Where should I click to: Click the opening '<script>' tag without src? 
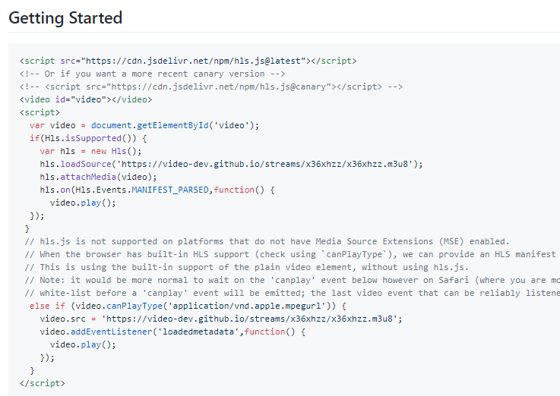(40, 112)
